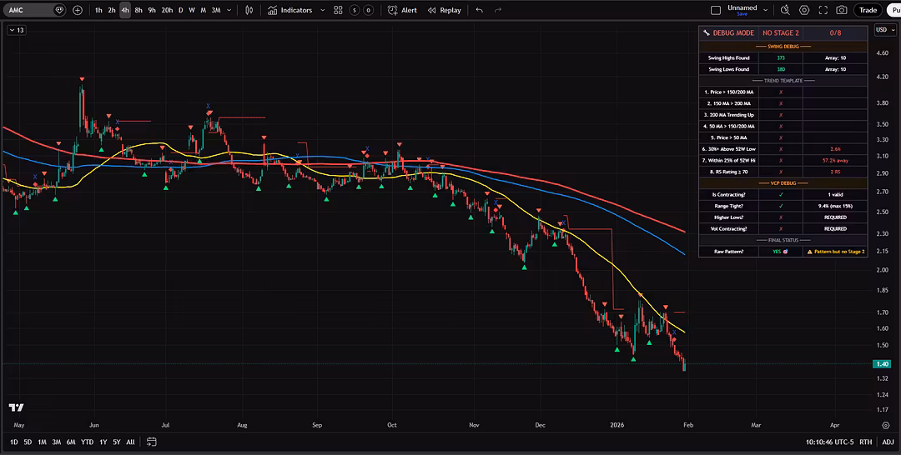The width and height of the screenshot is (901, 455).
Task: Enter fullscreen mode icon
Action: tap(823, 10)
